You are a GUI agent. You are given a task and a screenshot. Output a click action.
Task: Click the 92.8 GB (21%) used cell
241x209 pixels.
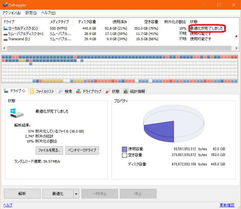(116, 29)
